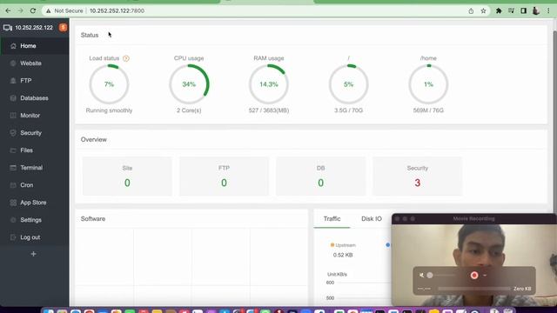Open the Website section
The height and width of the screenshot is (313, 557).
tap(35, 63)
